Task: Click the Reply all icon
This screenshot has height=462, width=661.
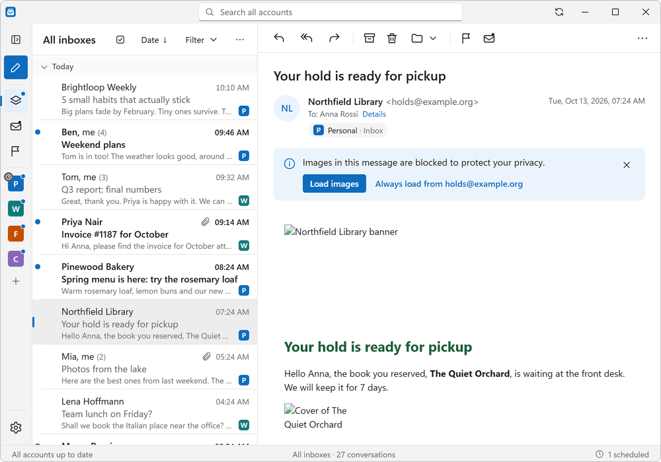Action: tap(307, 38)
